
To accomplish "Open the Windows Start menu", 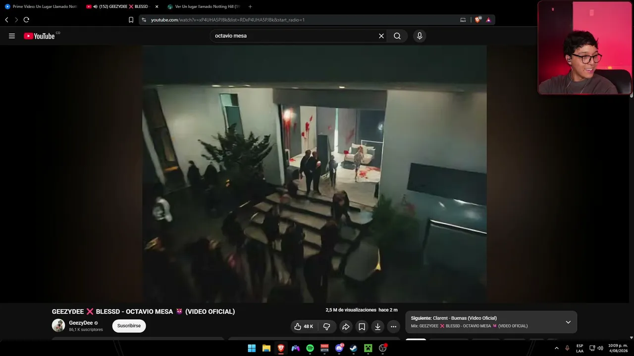I will click(252, 348).
